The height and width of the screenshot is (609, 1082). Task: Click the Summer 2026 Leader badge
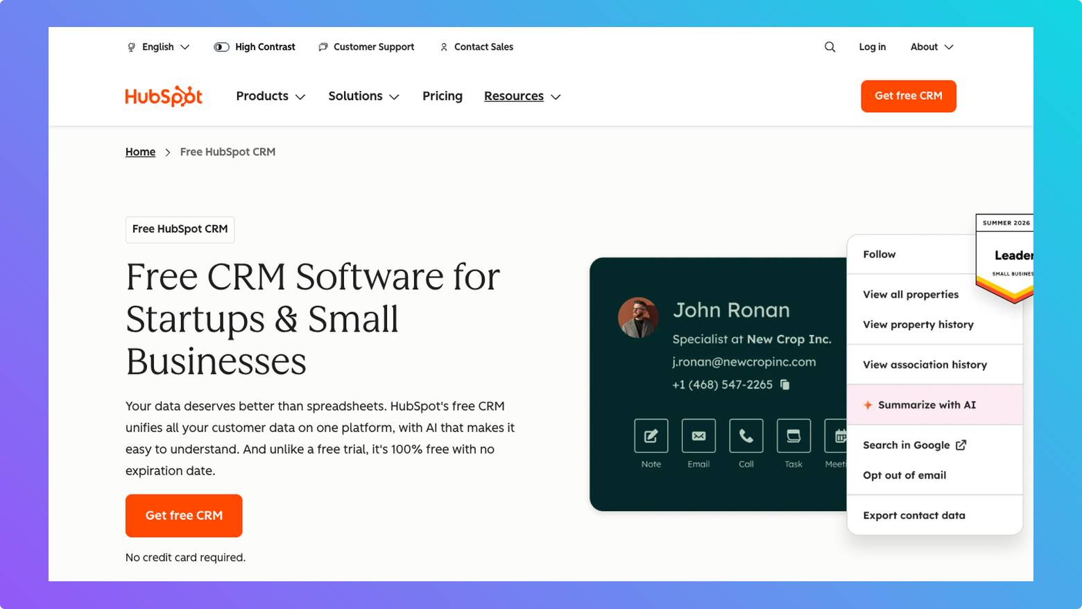click(1004, 258)
